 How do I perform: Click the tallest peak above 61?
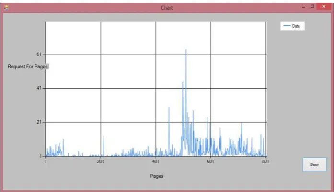pyautogui.click(x=186, y=50)
